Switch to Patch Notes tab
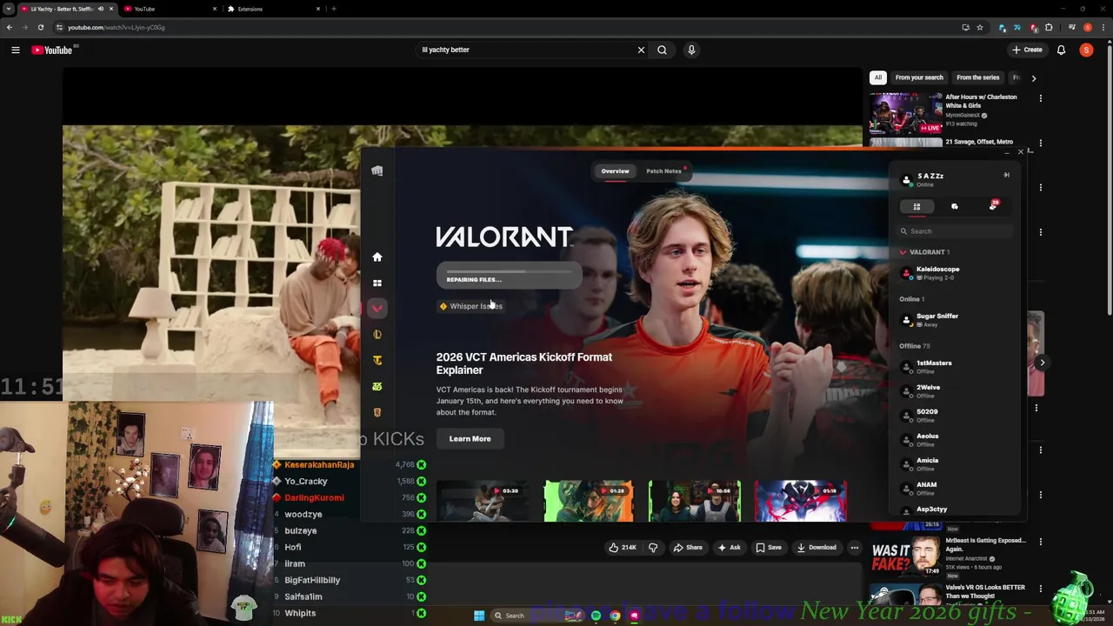The height and width of the screenshot is (626, 1113). point(663,171)
